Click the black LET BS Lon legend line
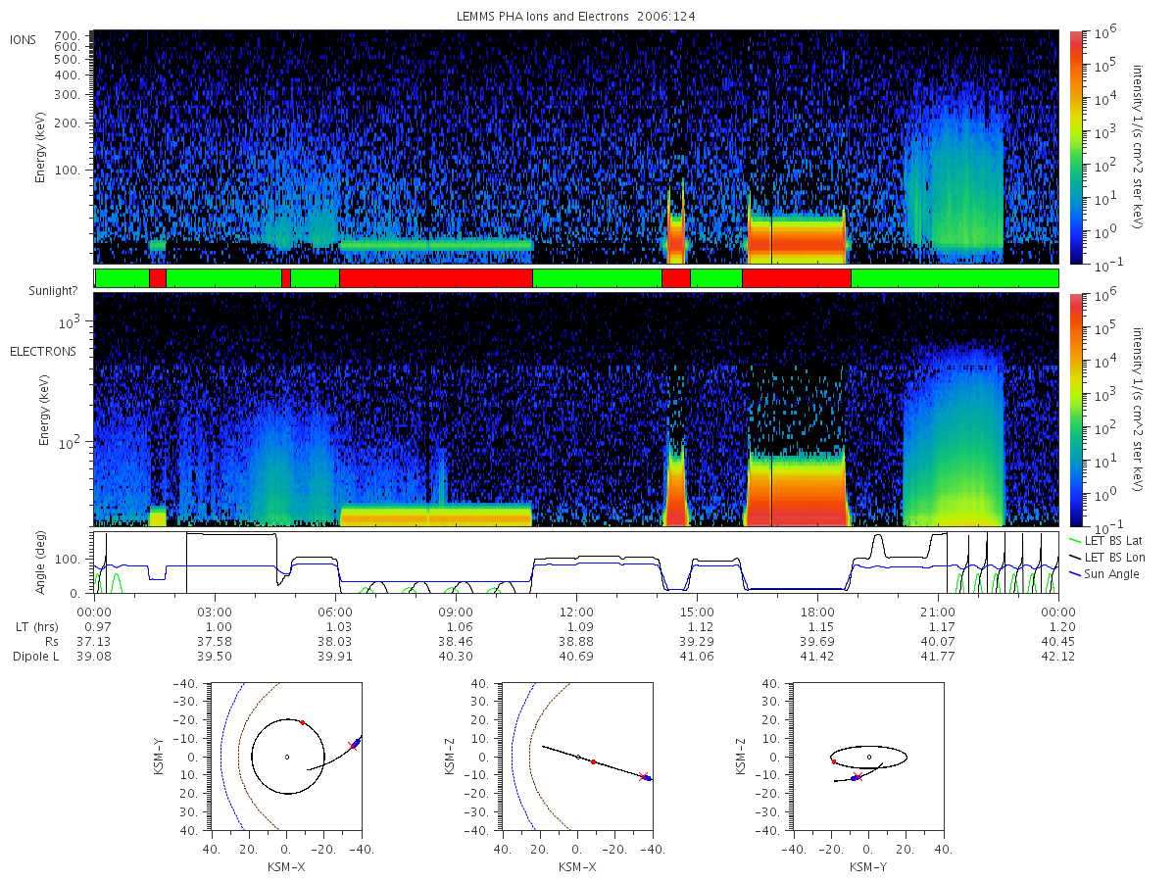1176x882 pixels. coord(1076,557)
